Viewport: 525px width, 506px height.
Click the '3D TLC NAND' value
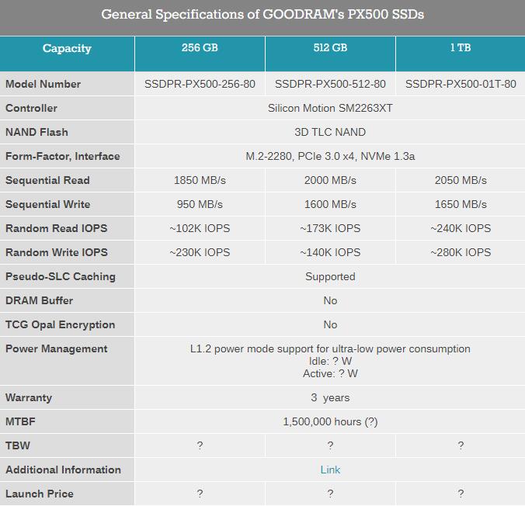pyautogui.click(x=330, y=132)
